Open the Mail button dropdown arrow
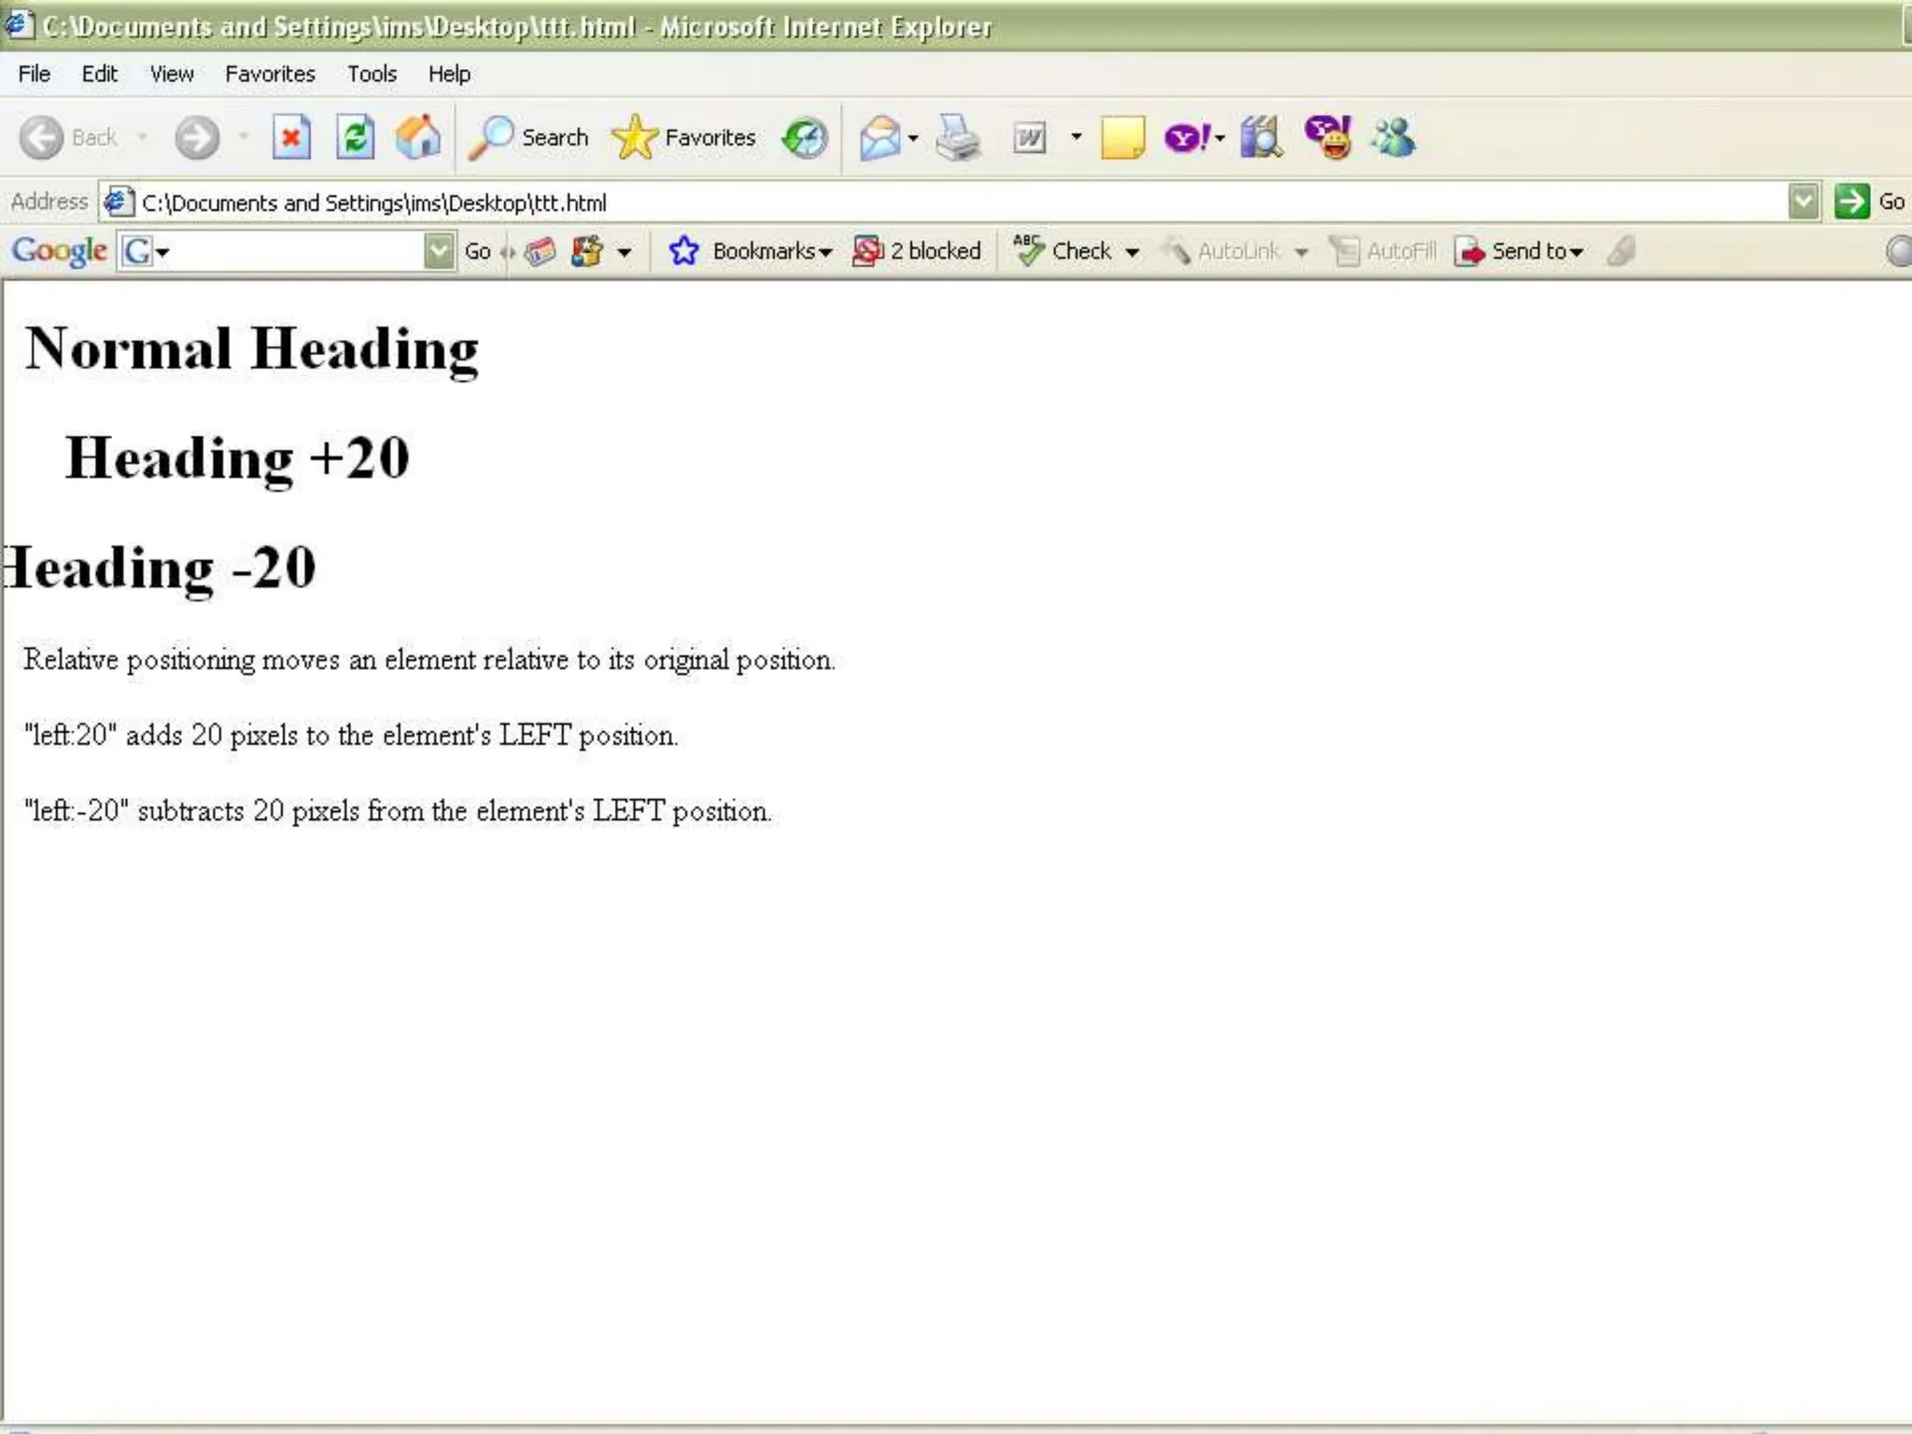Image resolution: width=1912 pixels, height=1434 pixels. pyautogui.click(x=913, y=139)
